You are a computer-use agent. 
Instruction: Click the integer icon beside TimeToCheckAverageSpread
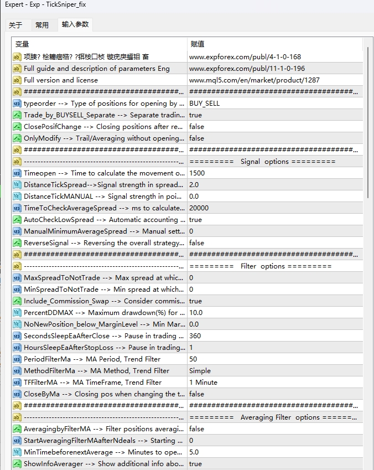pyautogui.click(x=17, y=208)
